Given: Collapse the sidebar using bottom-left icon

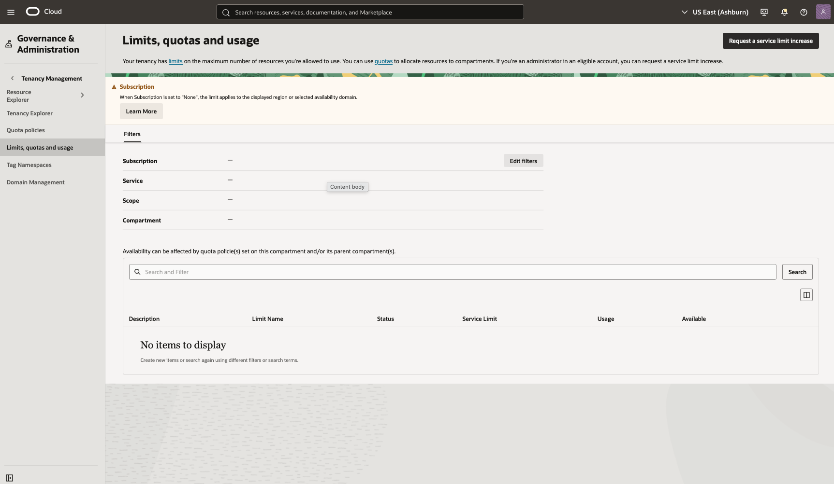Looking at the screenshot, I should coord(9,478).
